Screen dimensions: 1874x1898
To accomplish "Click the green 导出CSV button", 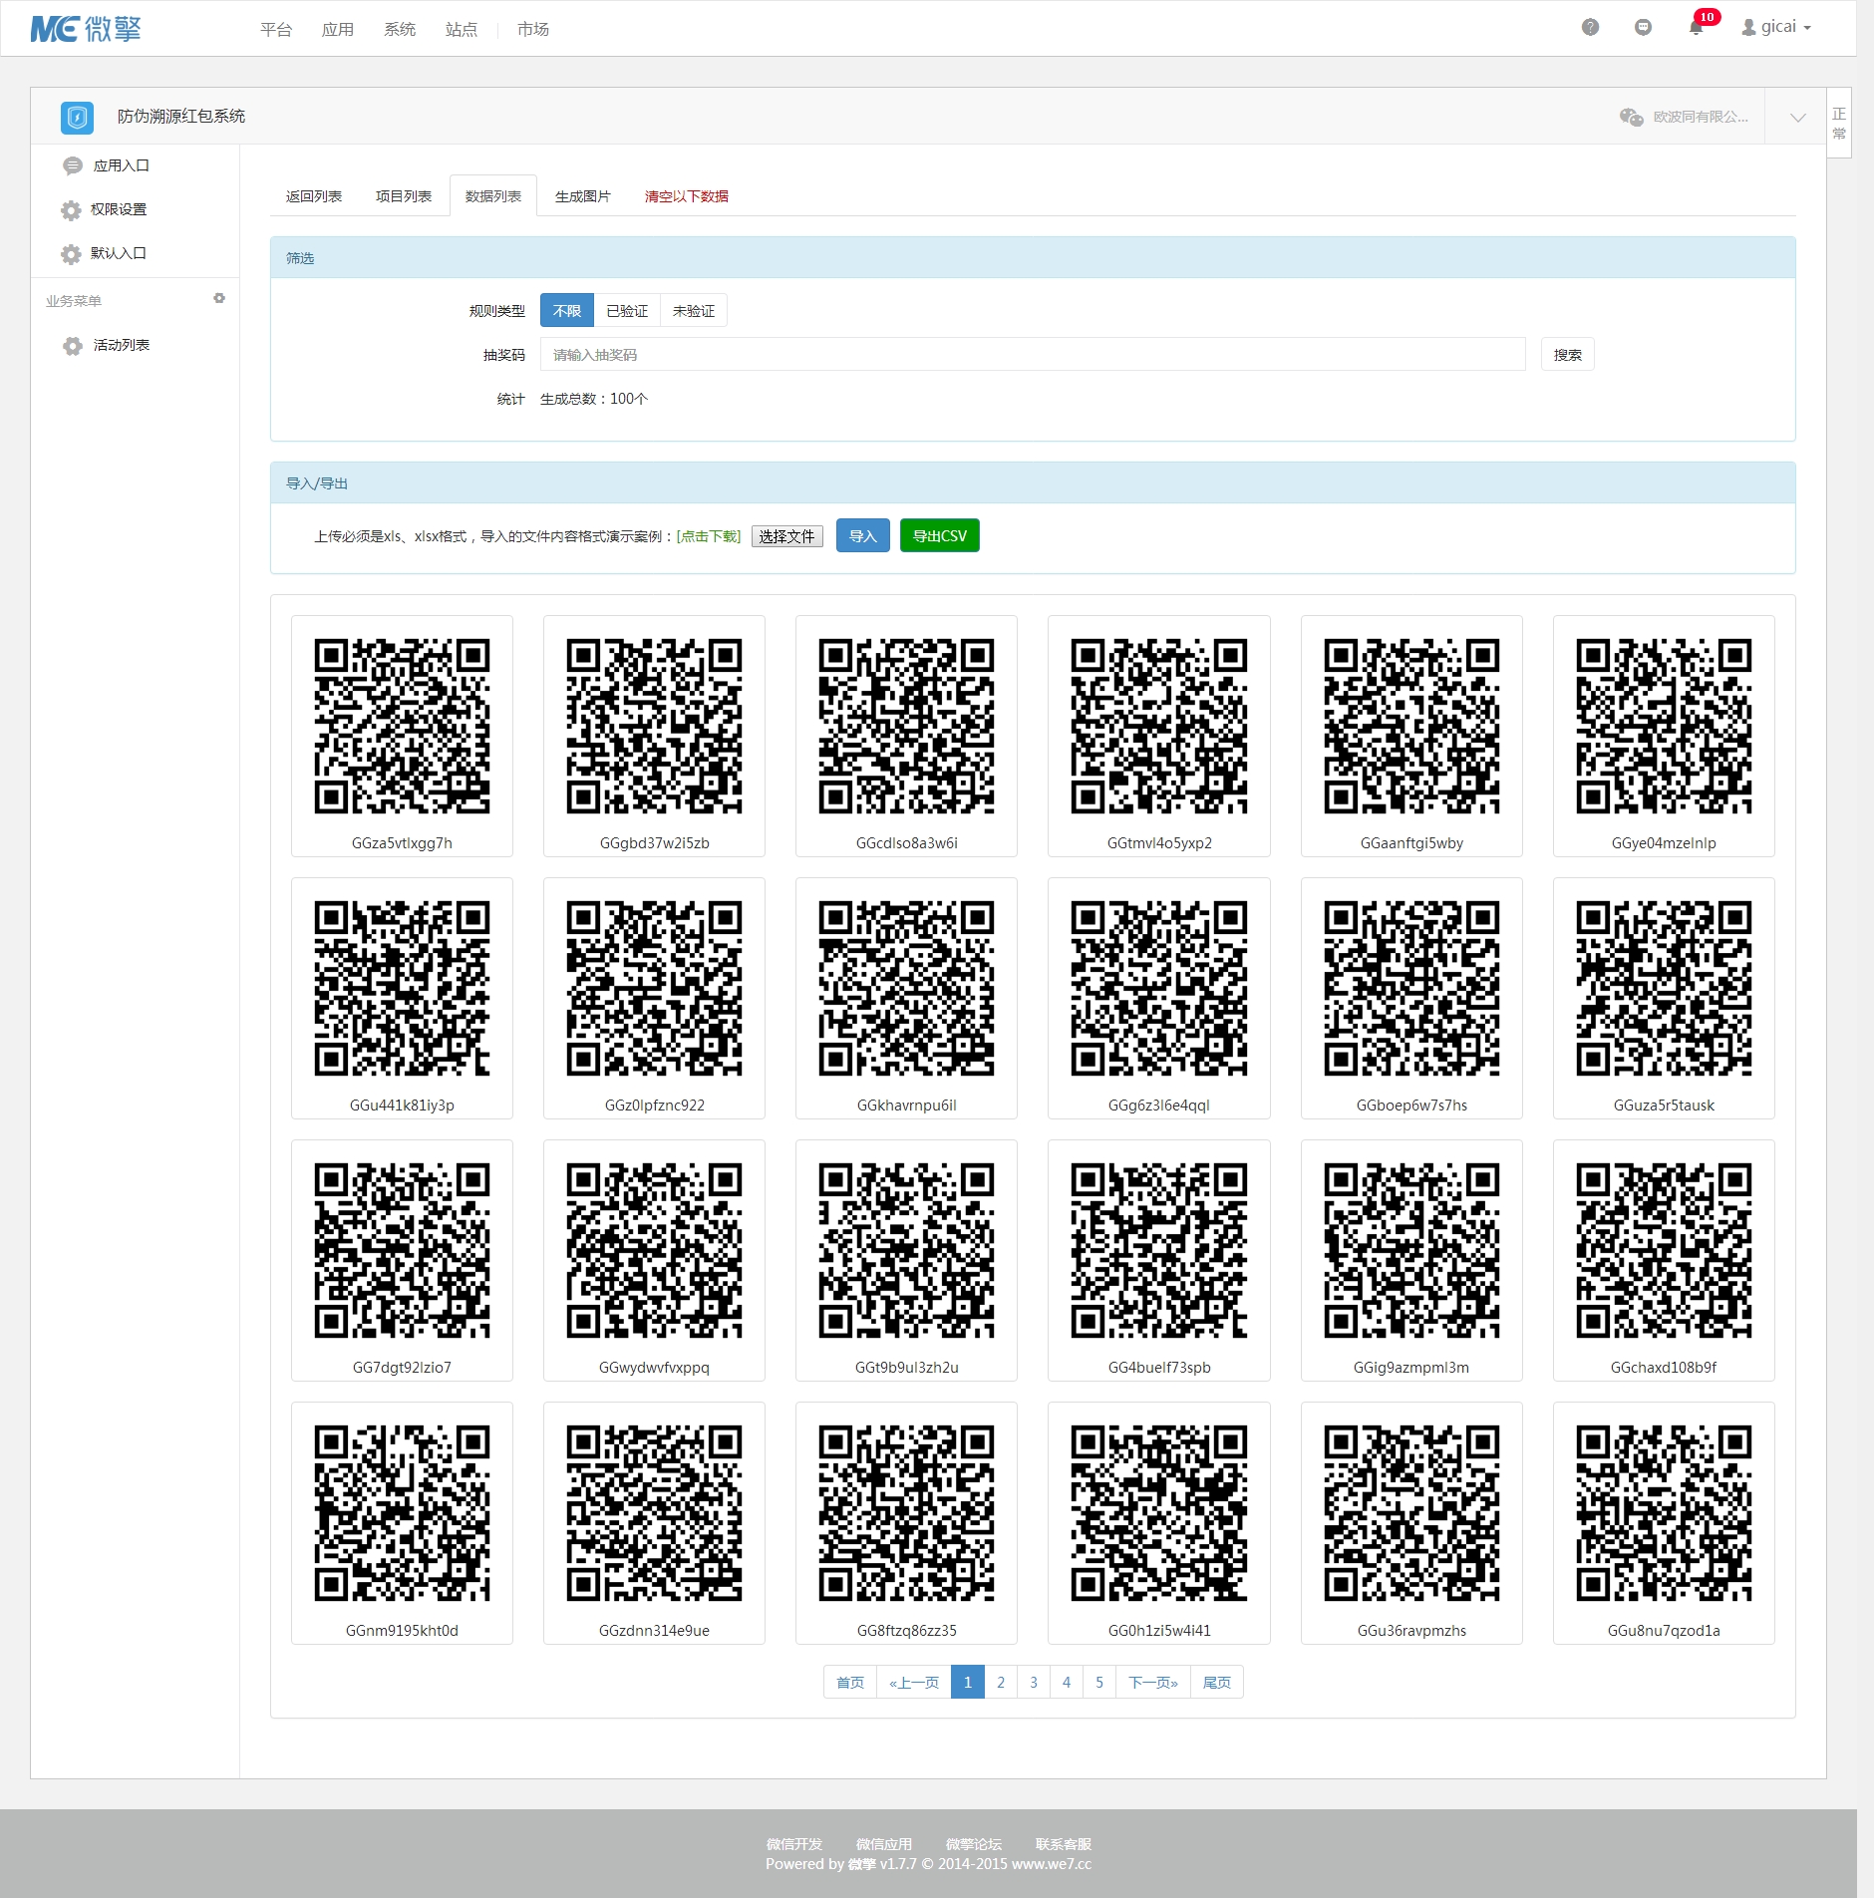I will [x=940, y=536].
